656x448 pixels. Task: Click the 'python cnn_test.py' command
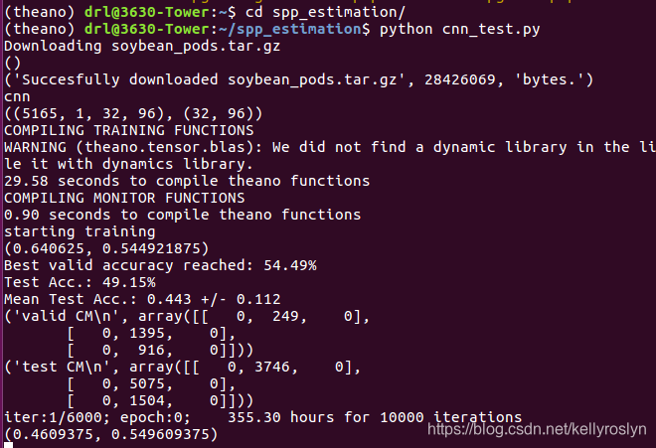459,29
